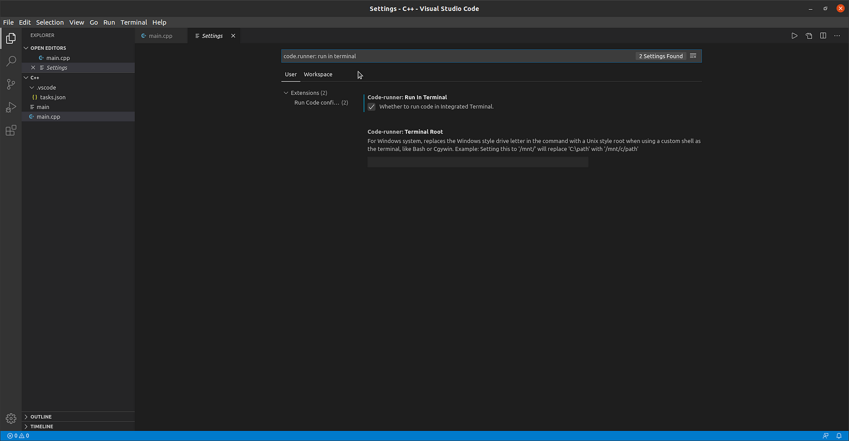Switch to the main.cpp editor tab
Screen dimensions: 849x441
[x=161, y=36]
